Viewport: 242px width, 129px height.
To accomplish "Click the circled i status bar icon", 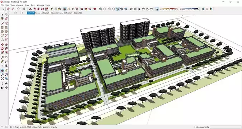I will [x=6, y=127].
